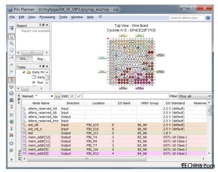Click the globe icon beside search box
218x172 pixels.
(208, 18)
